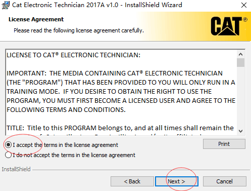Click the scroll up arrow of license text

coord(240,54)
